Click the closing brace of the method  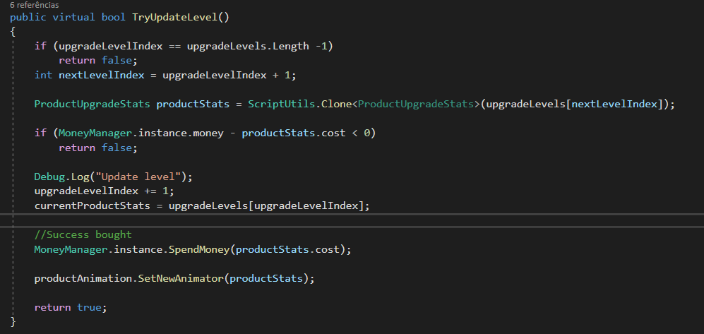click(x=13, y=322)
